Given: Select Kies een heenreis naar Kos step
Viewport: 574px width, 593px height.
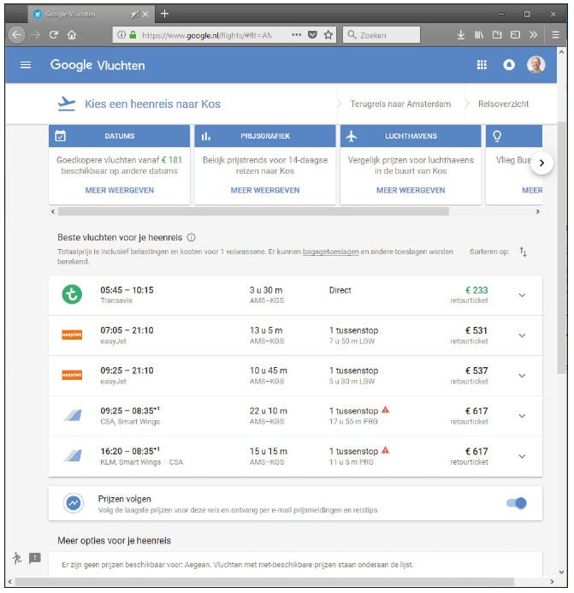Looking at the screenshot, I should (x=152, y=104).
